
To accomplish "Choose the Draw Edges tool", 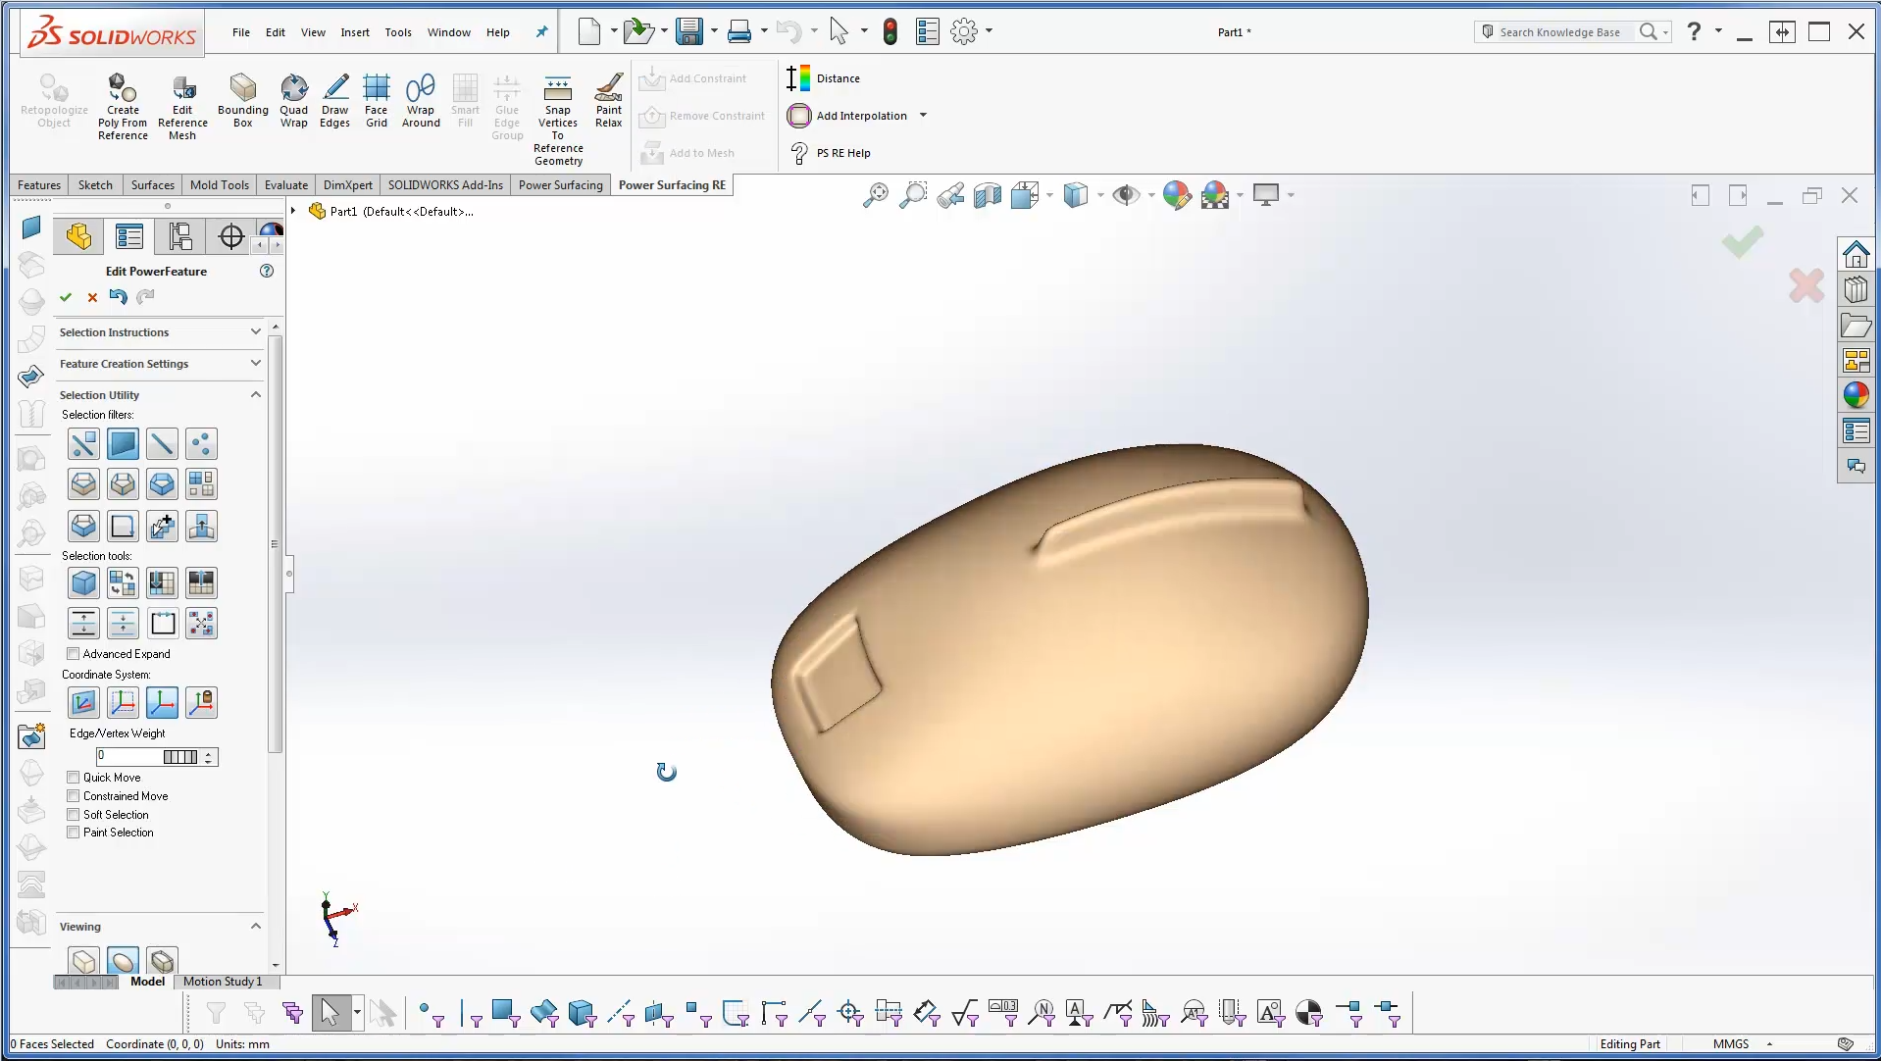I will (334, 101).
